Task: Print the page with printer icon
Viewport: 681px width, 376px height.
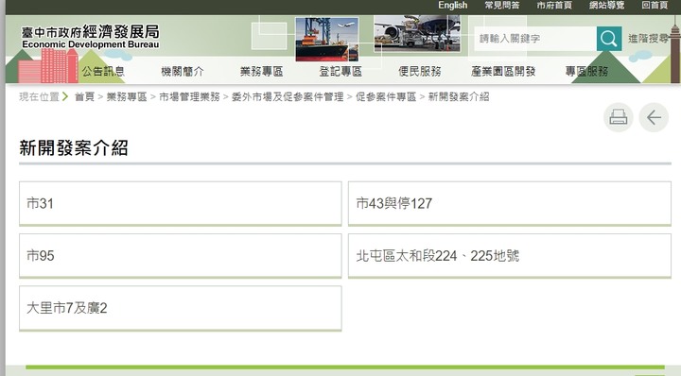Action: [618, 117]
